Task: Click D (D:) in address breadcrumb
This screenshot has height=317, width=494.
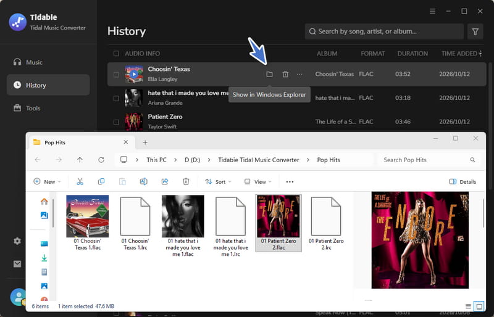Action: point(192,160)
